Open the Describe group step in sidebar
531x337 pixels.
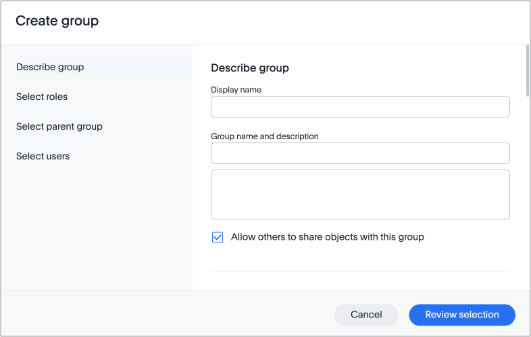[50, 67]
